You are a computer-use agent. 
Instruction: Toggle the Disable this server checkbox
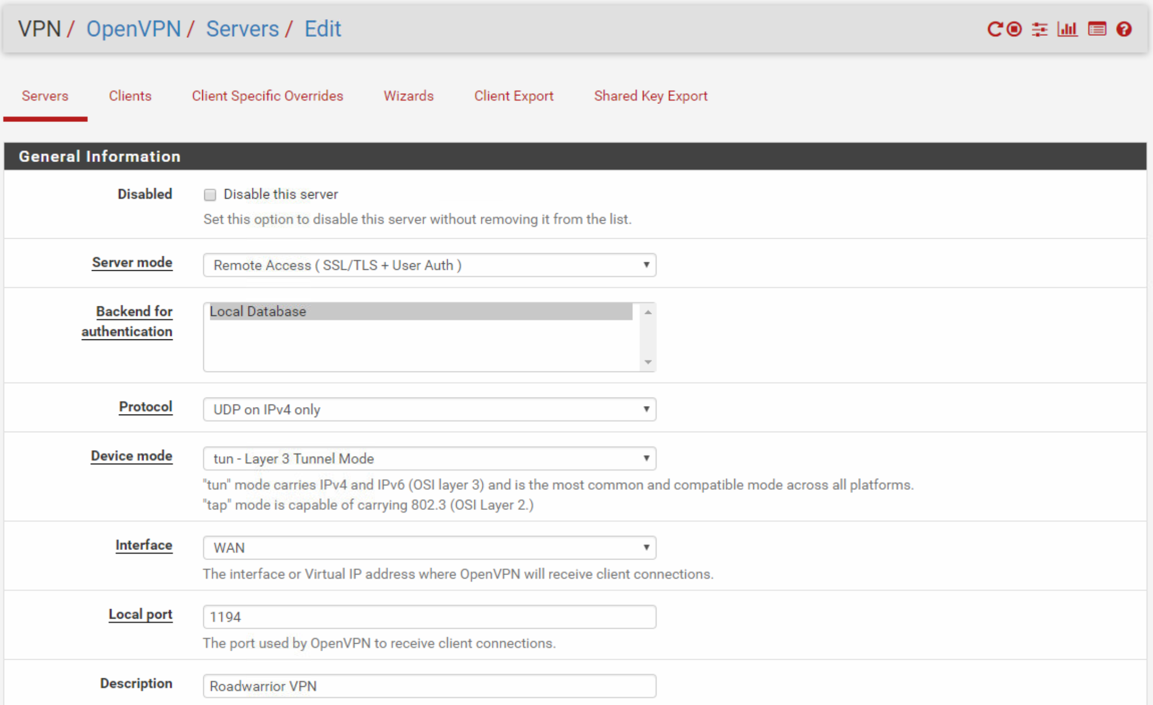[x=210, y=195]
